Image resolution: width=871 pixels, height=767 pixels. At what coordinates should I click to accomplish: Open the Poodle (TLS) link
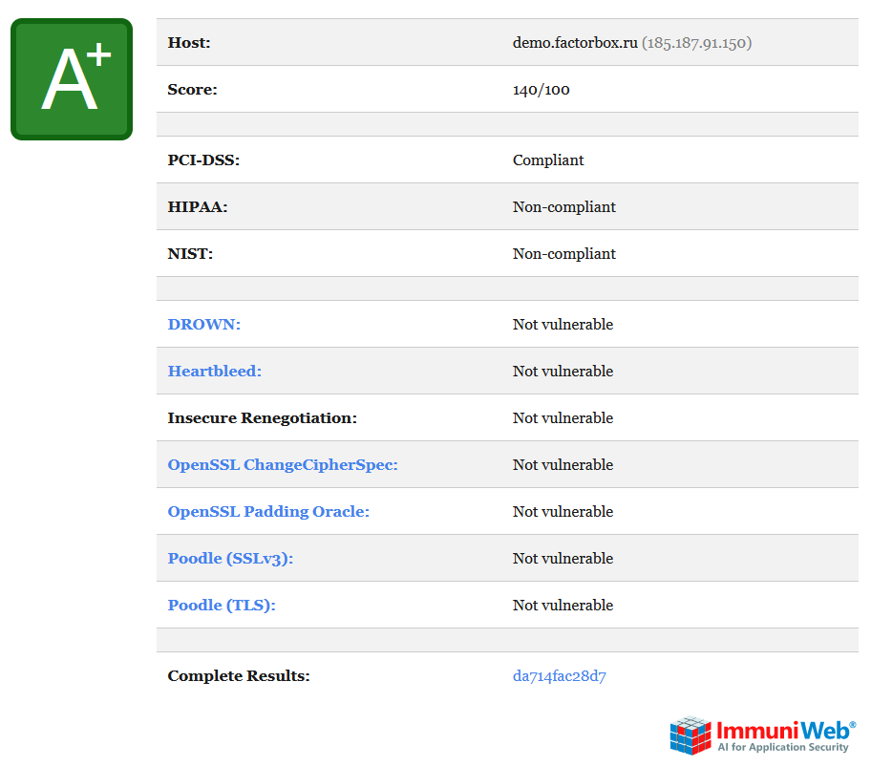pyautogui.click(x=222, y=606)
